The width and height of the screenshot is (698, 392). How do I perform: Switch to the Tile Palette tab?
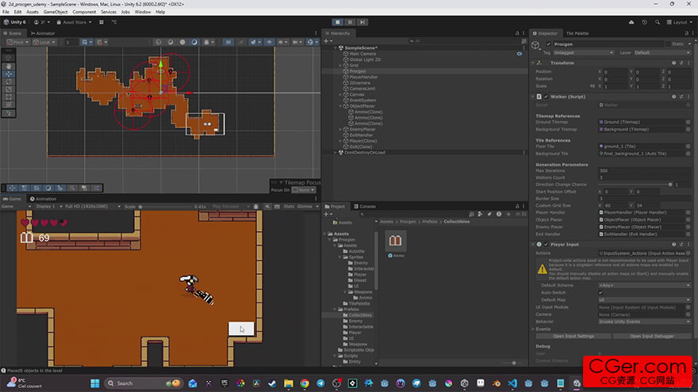(x=577, y=33)
